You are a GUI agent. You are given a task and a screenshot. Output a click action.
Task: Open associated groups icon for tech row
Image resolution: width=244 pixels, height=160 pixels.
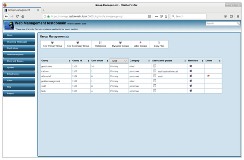tap(155, 91)
